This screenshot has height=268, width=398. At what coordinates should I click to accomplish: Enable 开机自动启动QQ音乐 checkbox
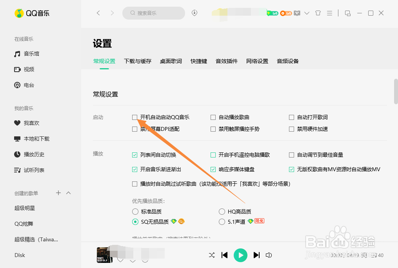pos(135,117)
